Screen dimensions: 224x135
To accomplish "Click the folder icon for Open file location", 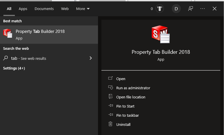I will coord(110,96).
